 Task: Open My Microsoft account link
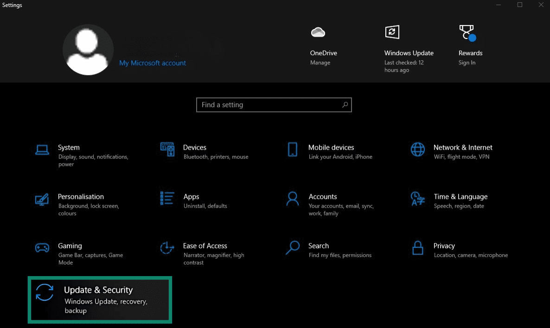tap(153, 62)
